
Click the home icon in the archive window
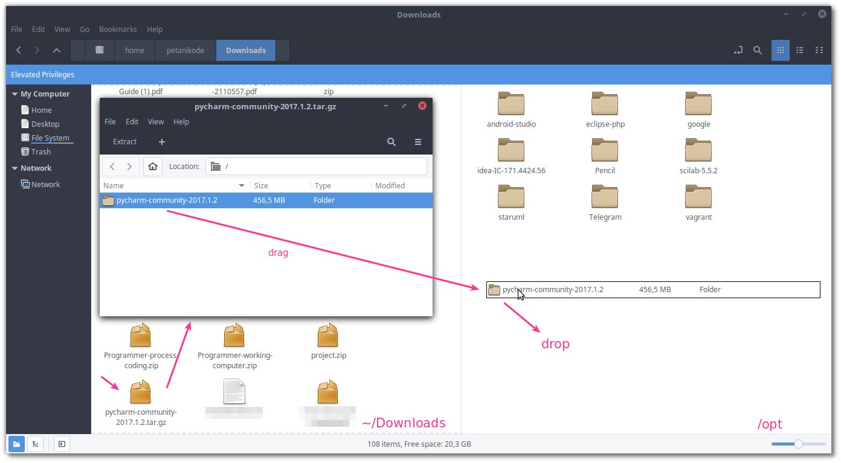152,166
